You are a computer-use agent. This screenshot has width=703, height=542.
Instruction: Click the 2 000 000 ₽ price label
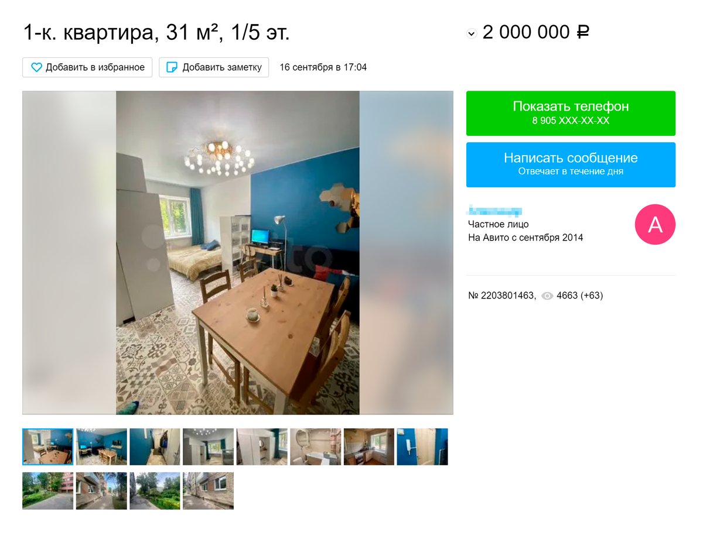[x=535, y=32]
